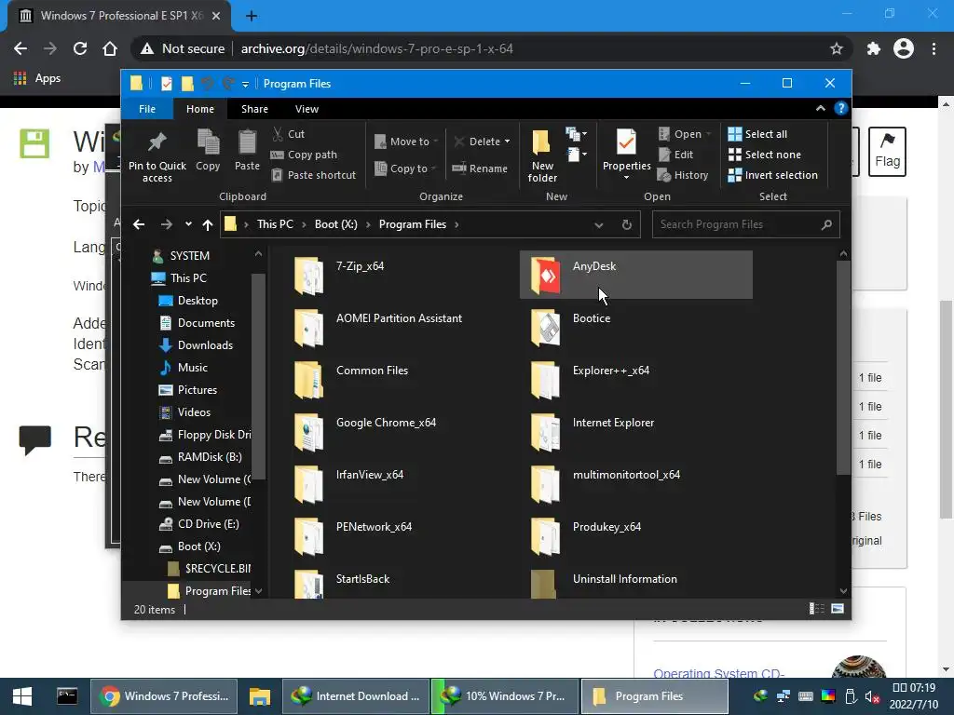Click the History command
This screenshot has width=954, height=715.
[683, 175]
